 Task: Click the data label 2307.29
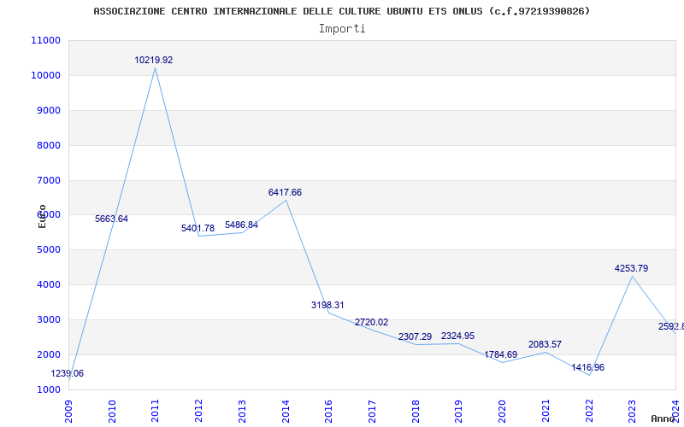coord(415,336)
